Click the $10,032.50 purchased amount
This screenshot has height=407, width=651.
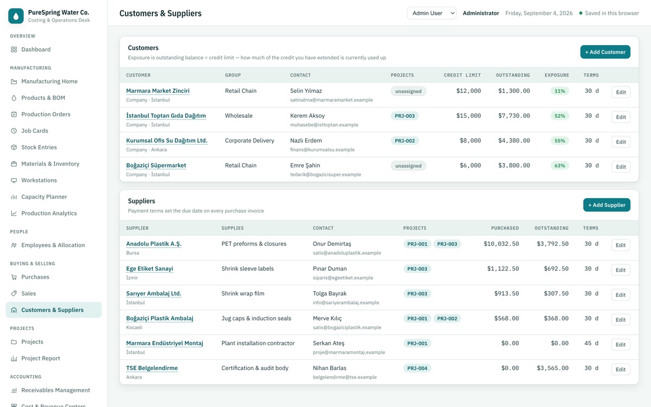[x=501, y=244]
